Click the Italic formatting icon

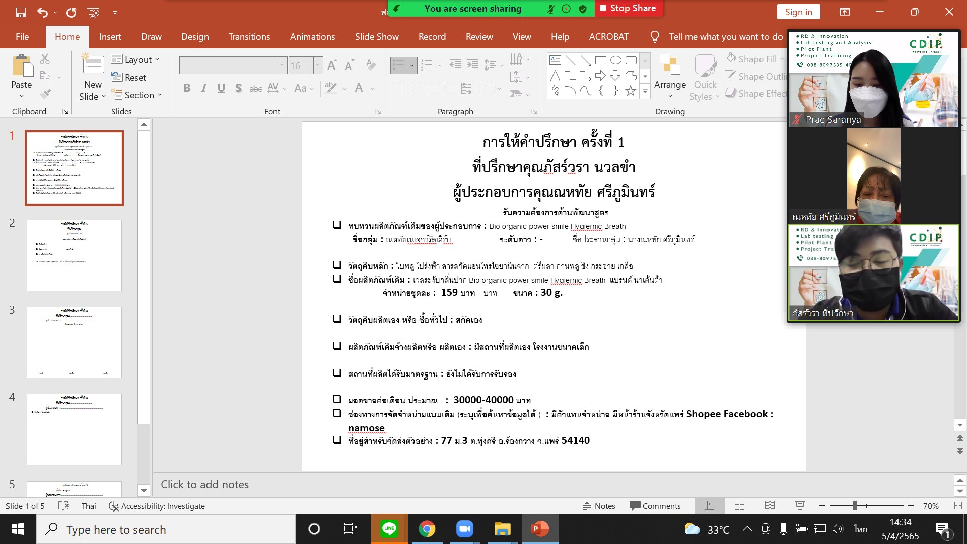(x=204, y=88)
